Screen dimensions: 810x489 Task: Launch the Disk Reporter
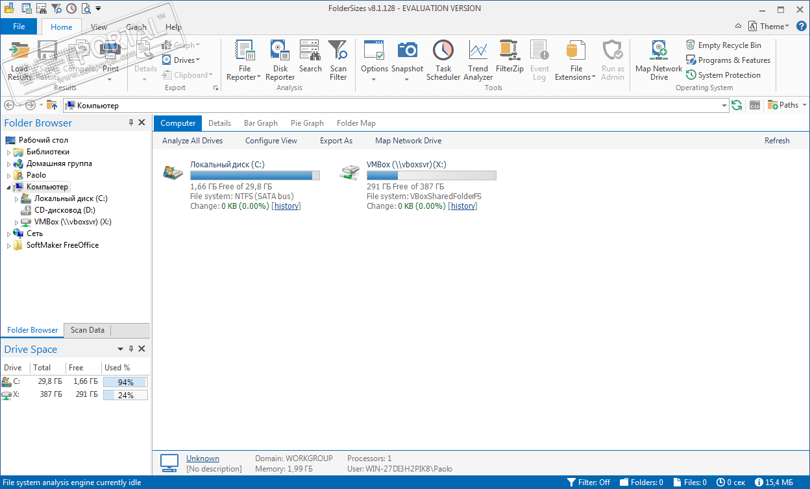click(280, 60)
